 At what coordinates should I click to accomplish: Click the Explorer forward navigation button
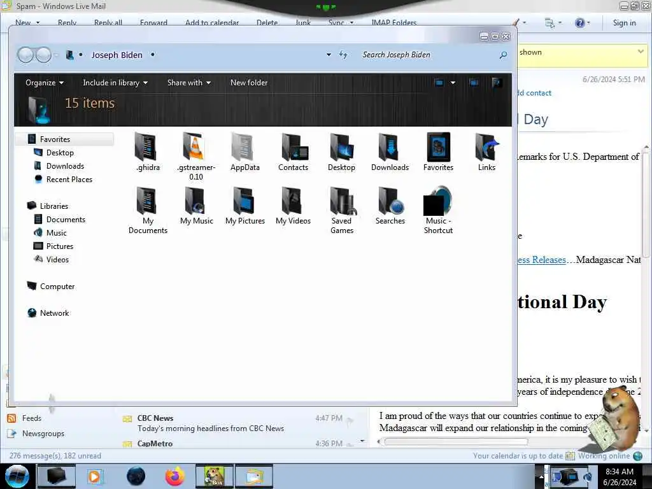pos(44,55)
